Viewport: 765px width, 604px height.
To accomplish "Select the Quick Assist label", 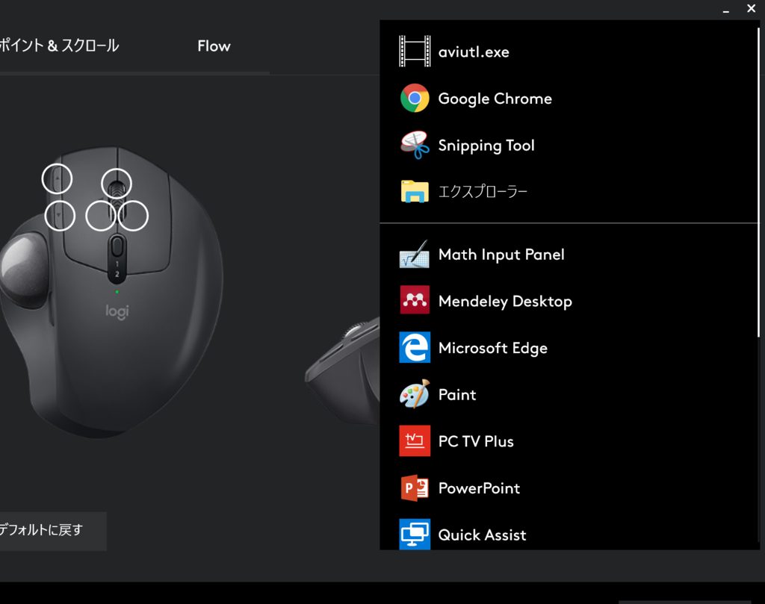I will [x=483, y=535].
